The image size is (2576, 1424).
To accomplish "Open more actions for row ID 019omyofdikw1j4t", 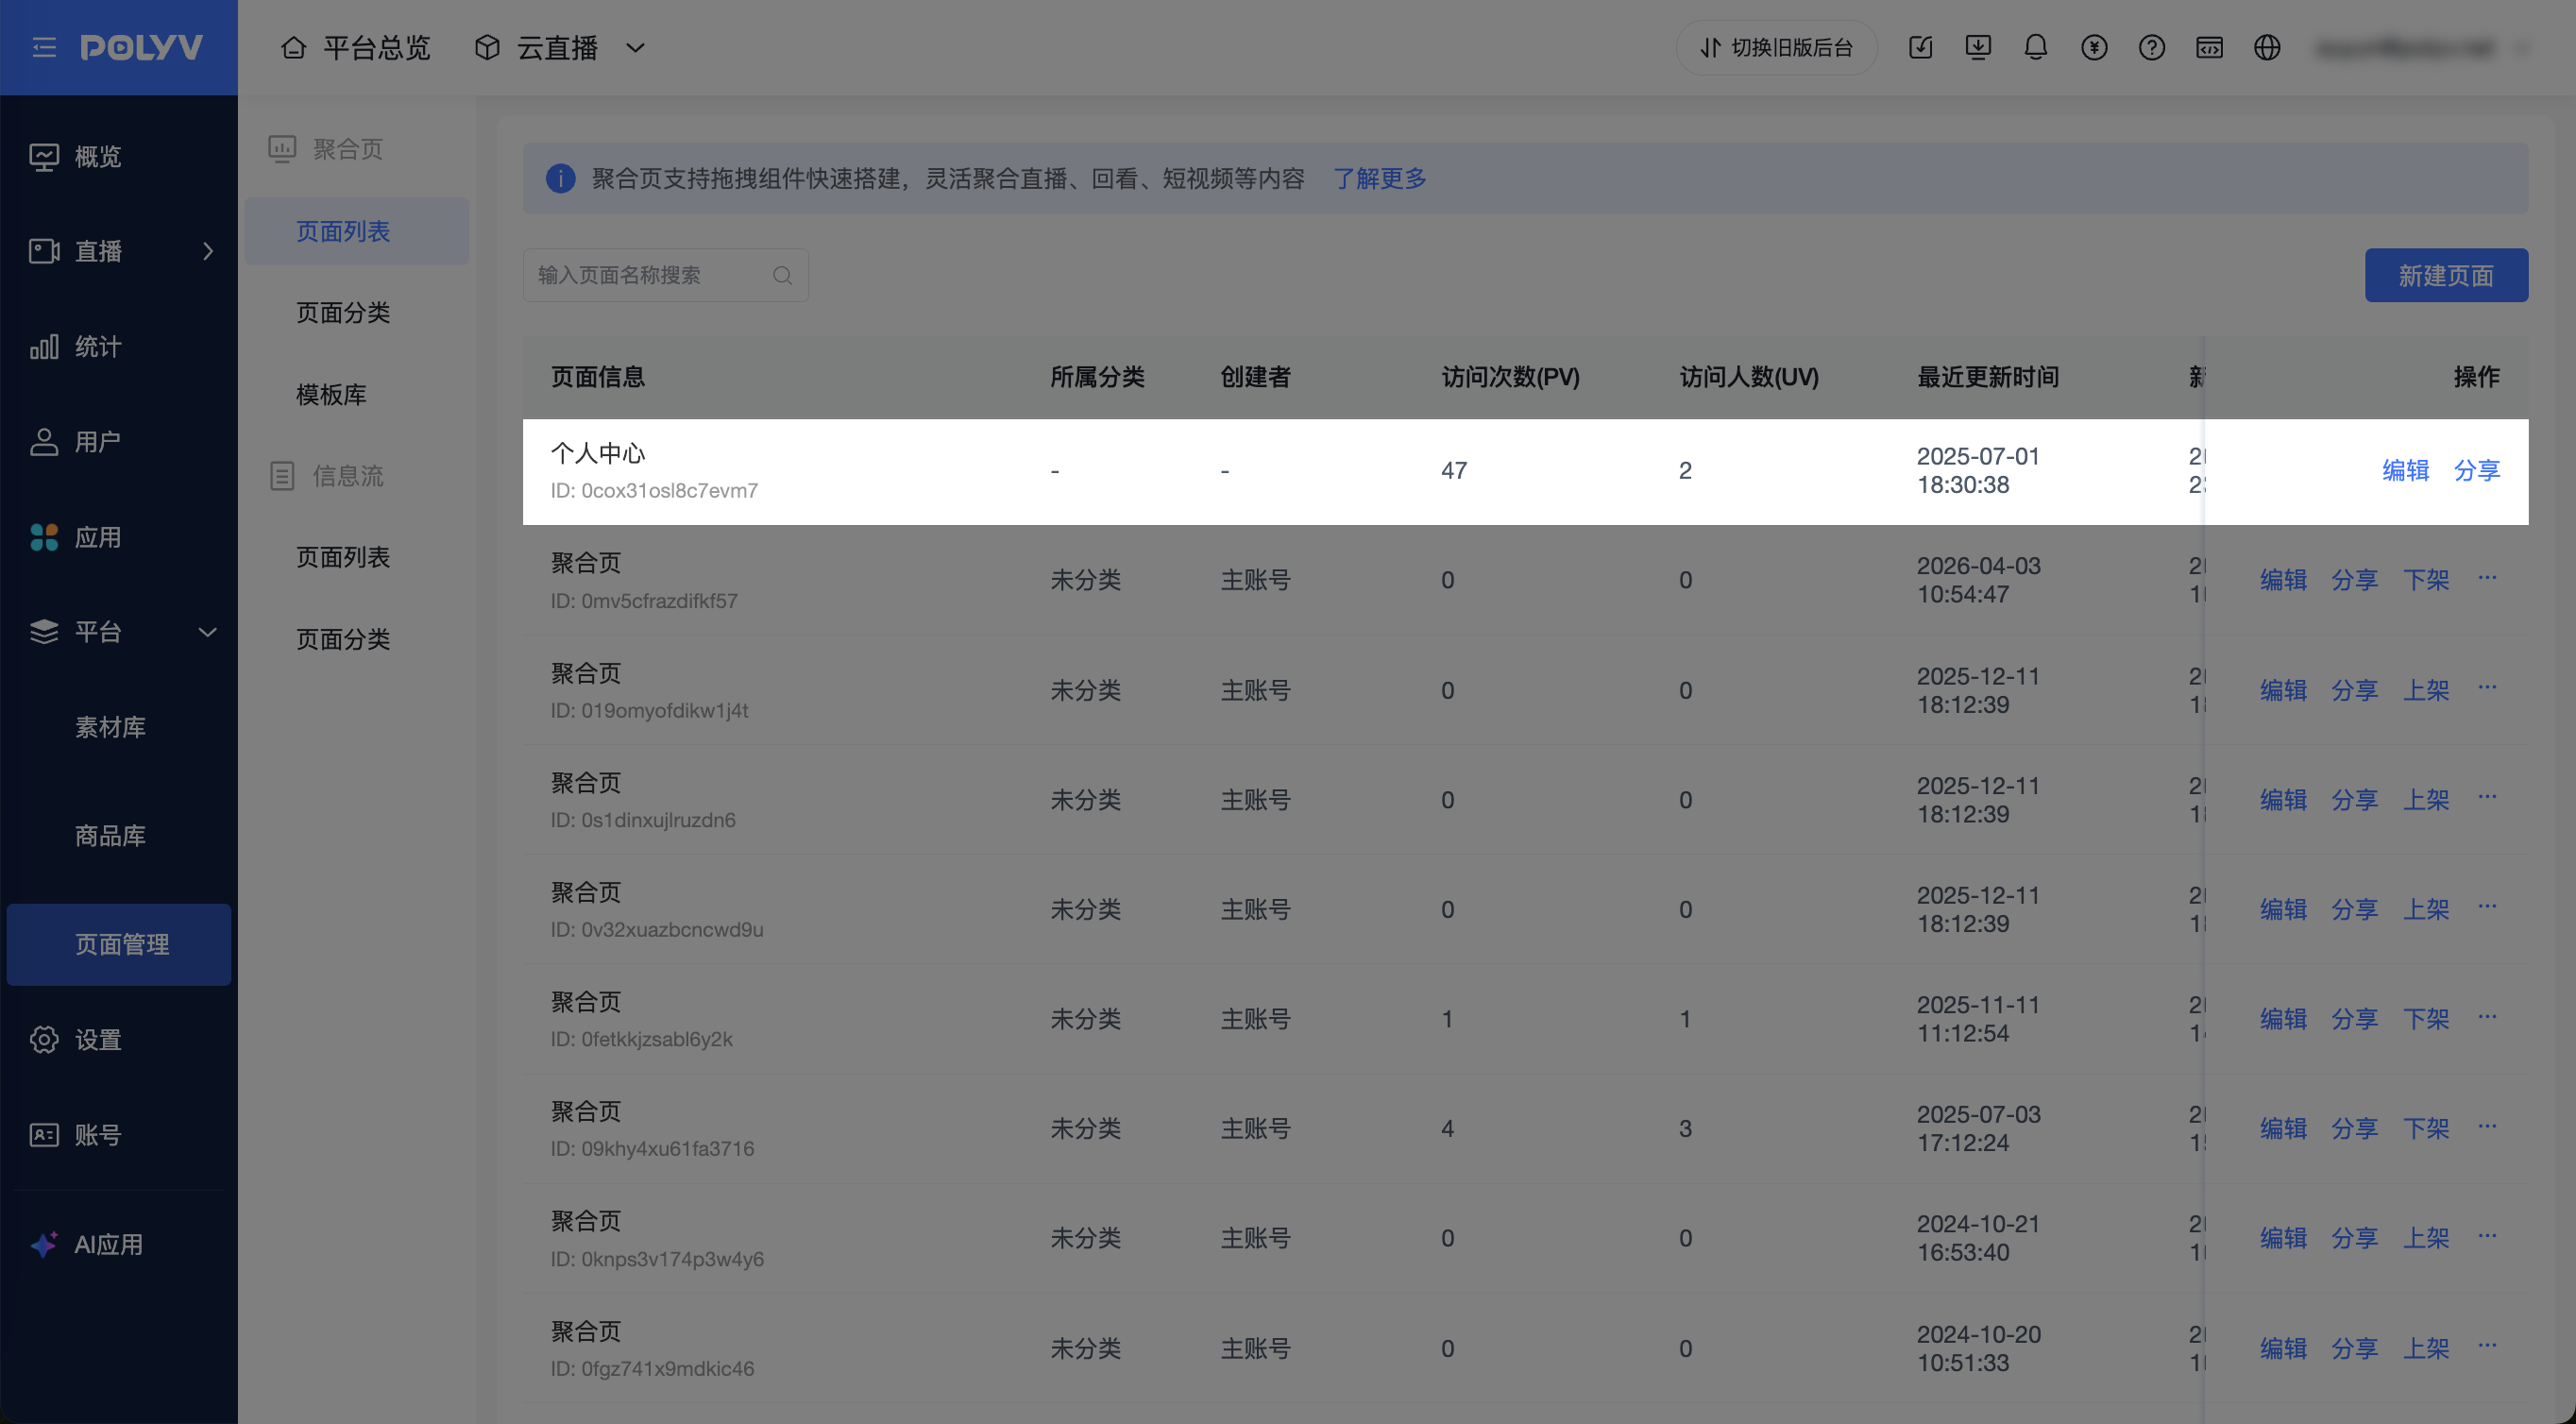I will 2487,687.
